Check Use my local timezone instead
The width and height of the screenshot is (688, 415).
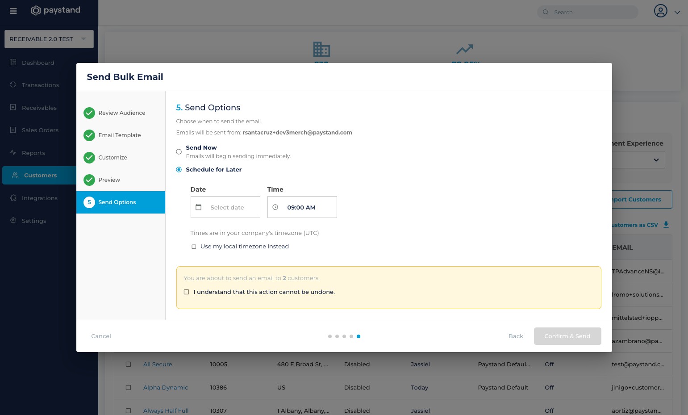194,247
